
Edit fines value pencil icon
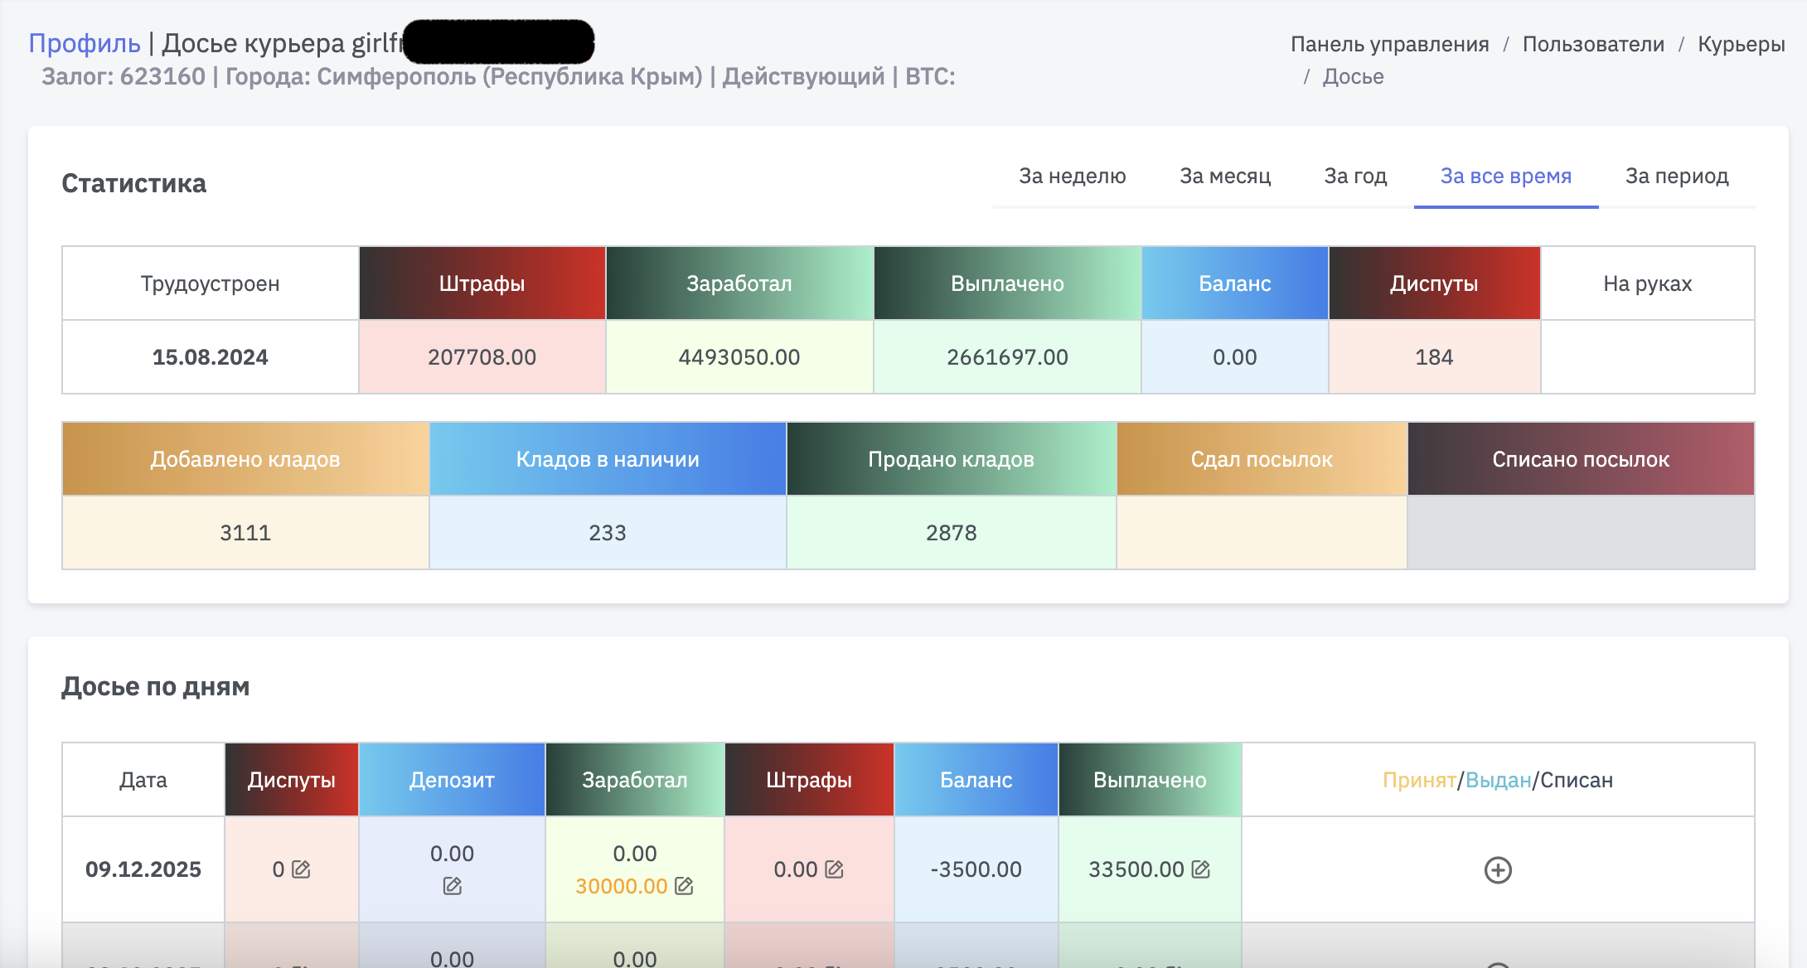(x=834, y=869)
